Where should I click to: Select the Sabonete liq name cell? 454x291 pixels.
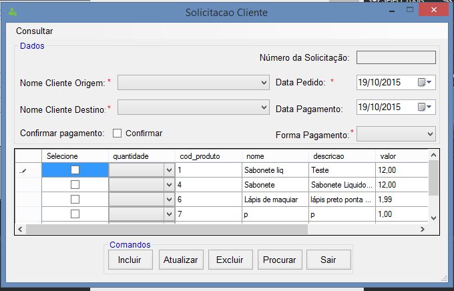[x=275, y=170]
